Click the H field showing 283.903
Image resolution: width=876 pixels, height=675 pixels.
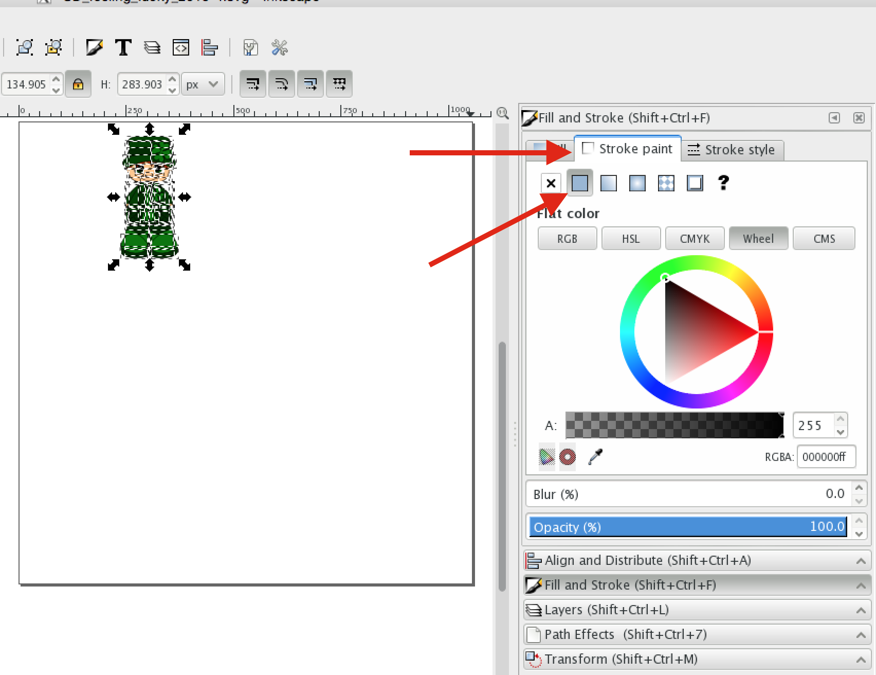[142, 84]
